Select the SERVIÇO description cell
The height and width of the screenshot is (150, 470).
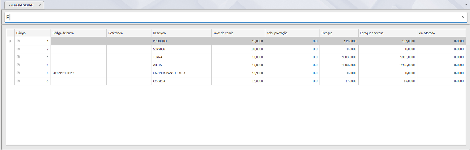181,49
